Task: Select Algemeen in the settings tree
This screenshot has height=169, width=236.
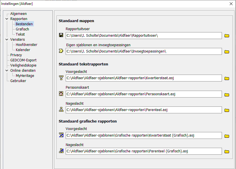Action: click(x=18, y=14)
